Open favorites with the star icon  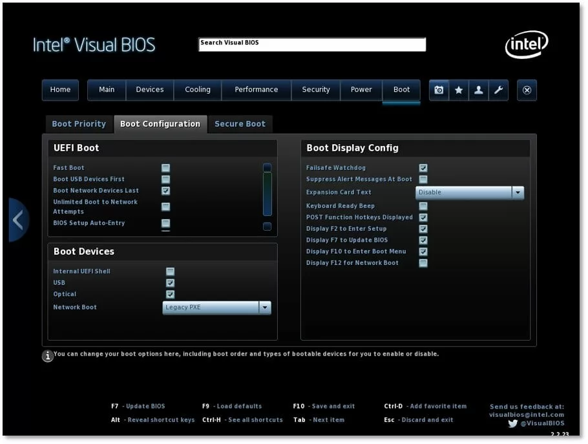click(x=459, y=90)
